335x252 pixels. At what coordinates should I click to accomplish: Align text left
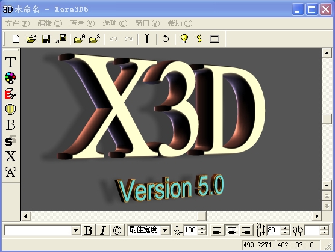pyautogui.click(x=217, y=230)
